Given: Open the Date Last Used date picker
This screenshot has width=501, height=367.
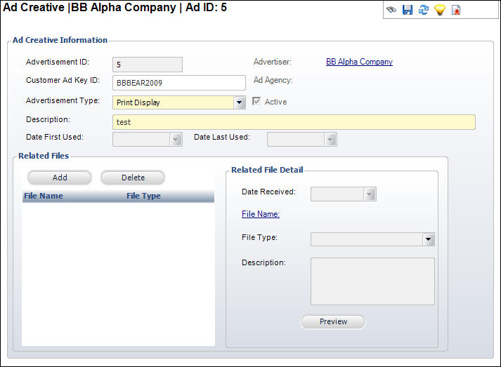Looking at the screenshot, I should click(330, 140).
